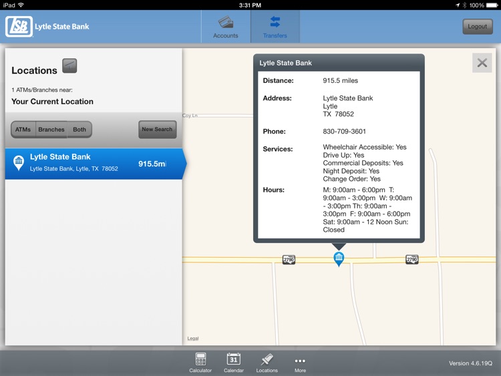Open the Calculator tool
The image size is (501, 376).
point(200,363)
